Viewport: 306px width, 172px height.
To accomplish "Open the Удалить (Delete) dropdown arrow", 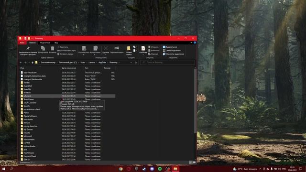I will tap(106, 54).
